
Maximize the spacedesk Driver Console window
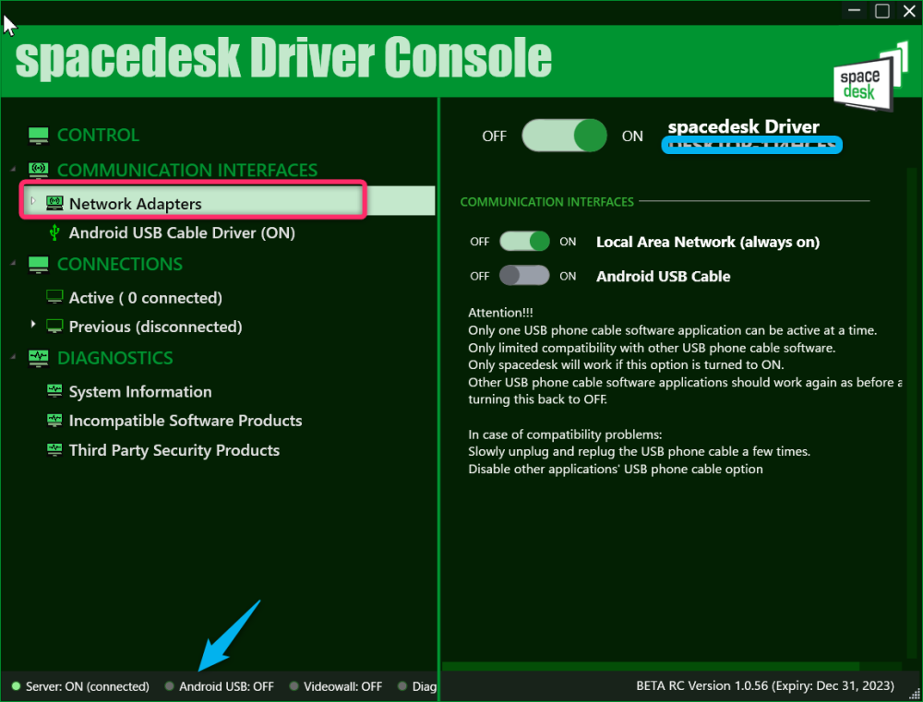881,11
